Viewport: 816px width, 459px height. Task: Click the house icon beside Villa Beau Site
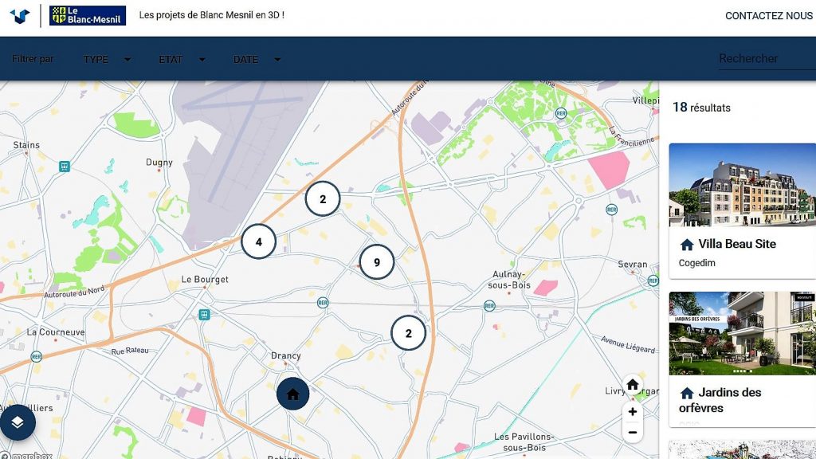click(687, 245)
